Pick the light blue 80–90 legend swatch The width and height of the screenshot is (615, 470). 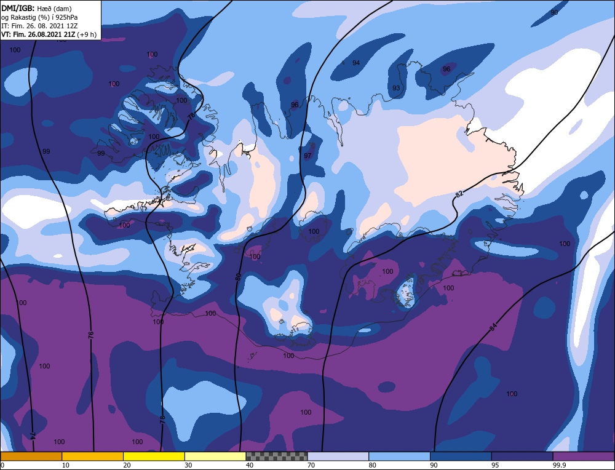pos(399,456)
